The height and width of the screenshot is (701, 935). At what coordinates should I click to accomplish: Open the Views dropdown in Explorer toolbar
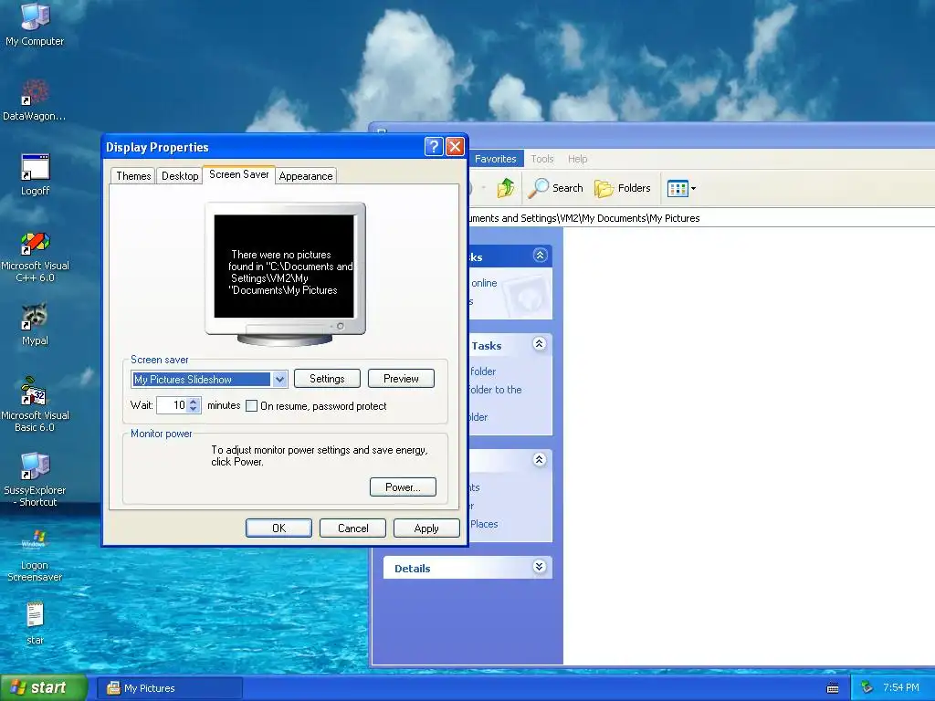click(x=681, y=188)
